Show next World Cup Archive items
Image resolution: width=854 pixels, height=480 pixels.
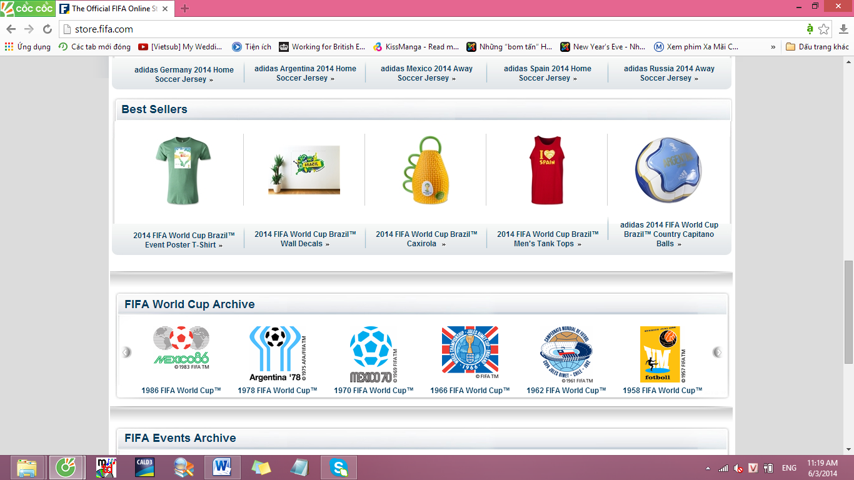718,352
